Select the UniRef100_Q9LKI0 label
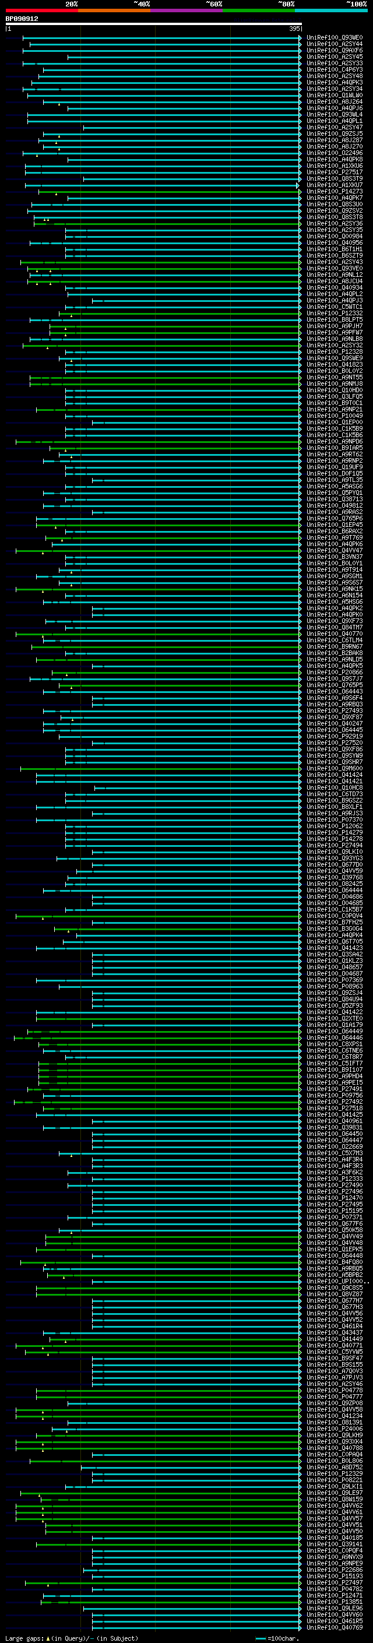The image size is (373, 1643). point(334,852)
